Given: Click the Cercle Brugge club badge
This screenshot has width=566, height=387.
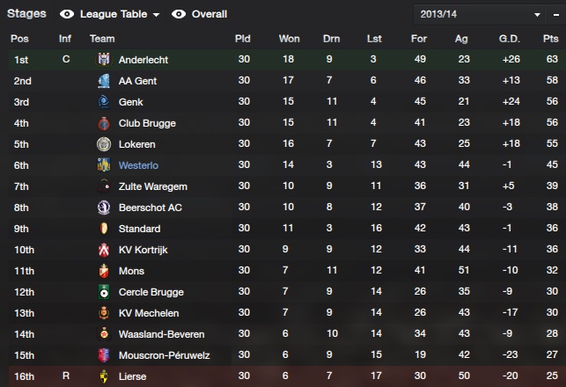Looking at the screenshot, I should (x=104, y=292).
